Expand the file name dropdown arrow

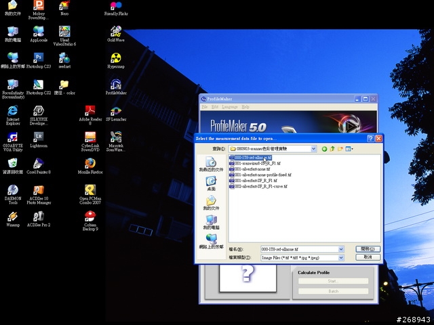pos(341,249)
